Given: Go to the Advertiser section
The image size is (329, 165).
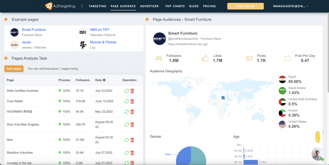Looking at the screenshot, I should 149,6.
